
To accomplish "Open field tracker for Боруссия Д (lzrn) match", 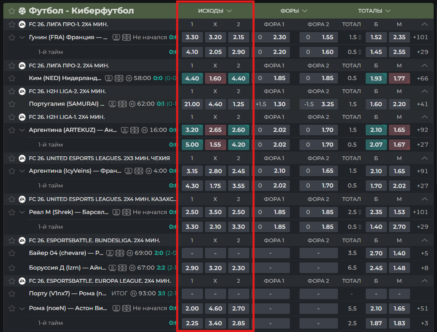I will tap(122, 268).
